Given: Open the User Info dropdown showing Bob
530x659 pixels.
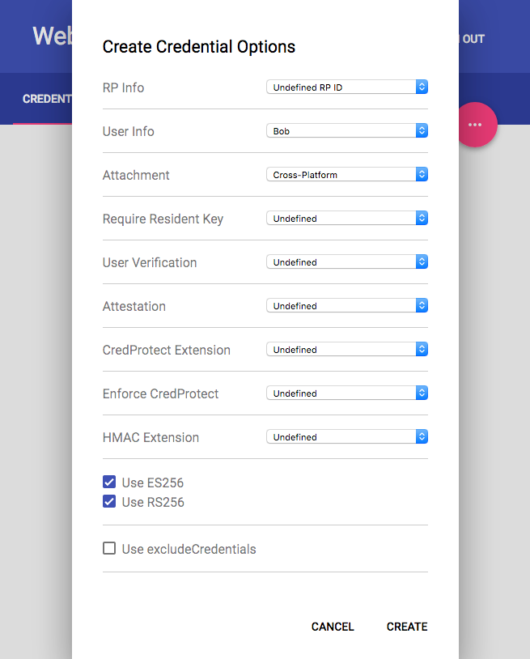Looking at the screenshot, I should [346, 131].
